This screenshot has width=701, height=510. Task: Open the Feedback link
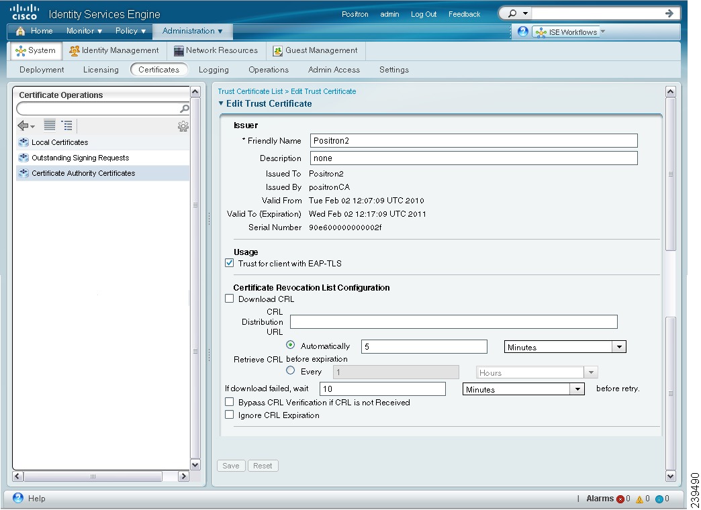click(x=464, y=14)
